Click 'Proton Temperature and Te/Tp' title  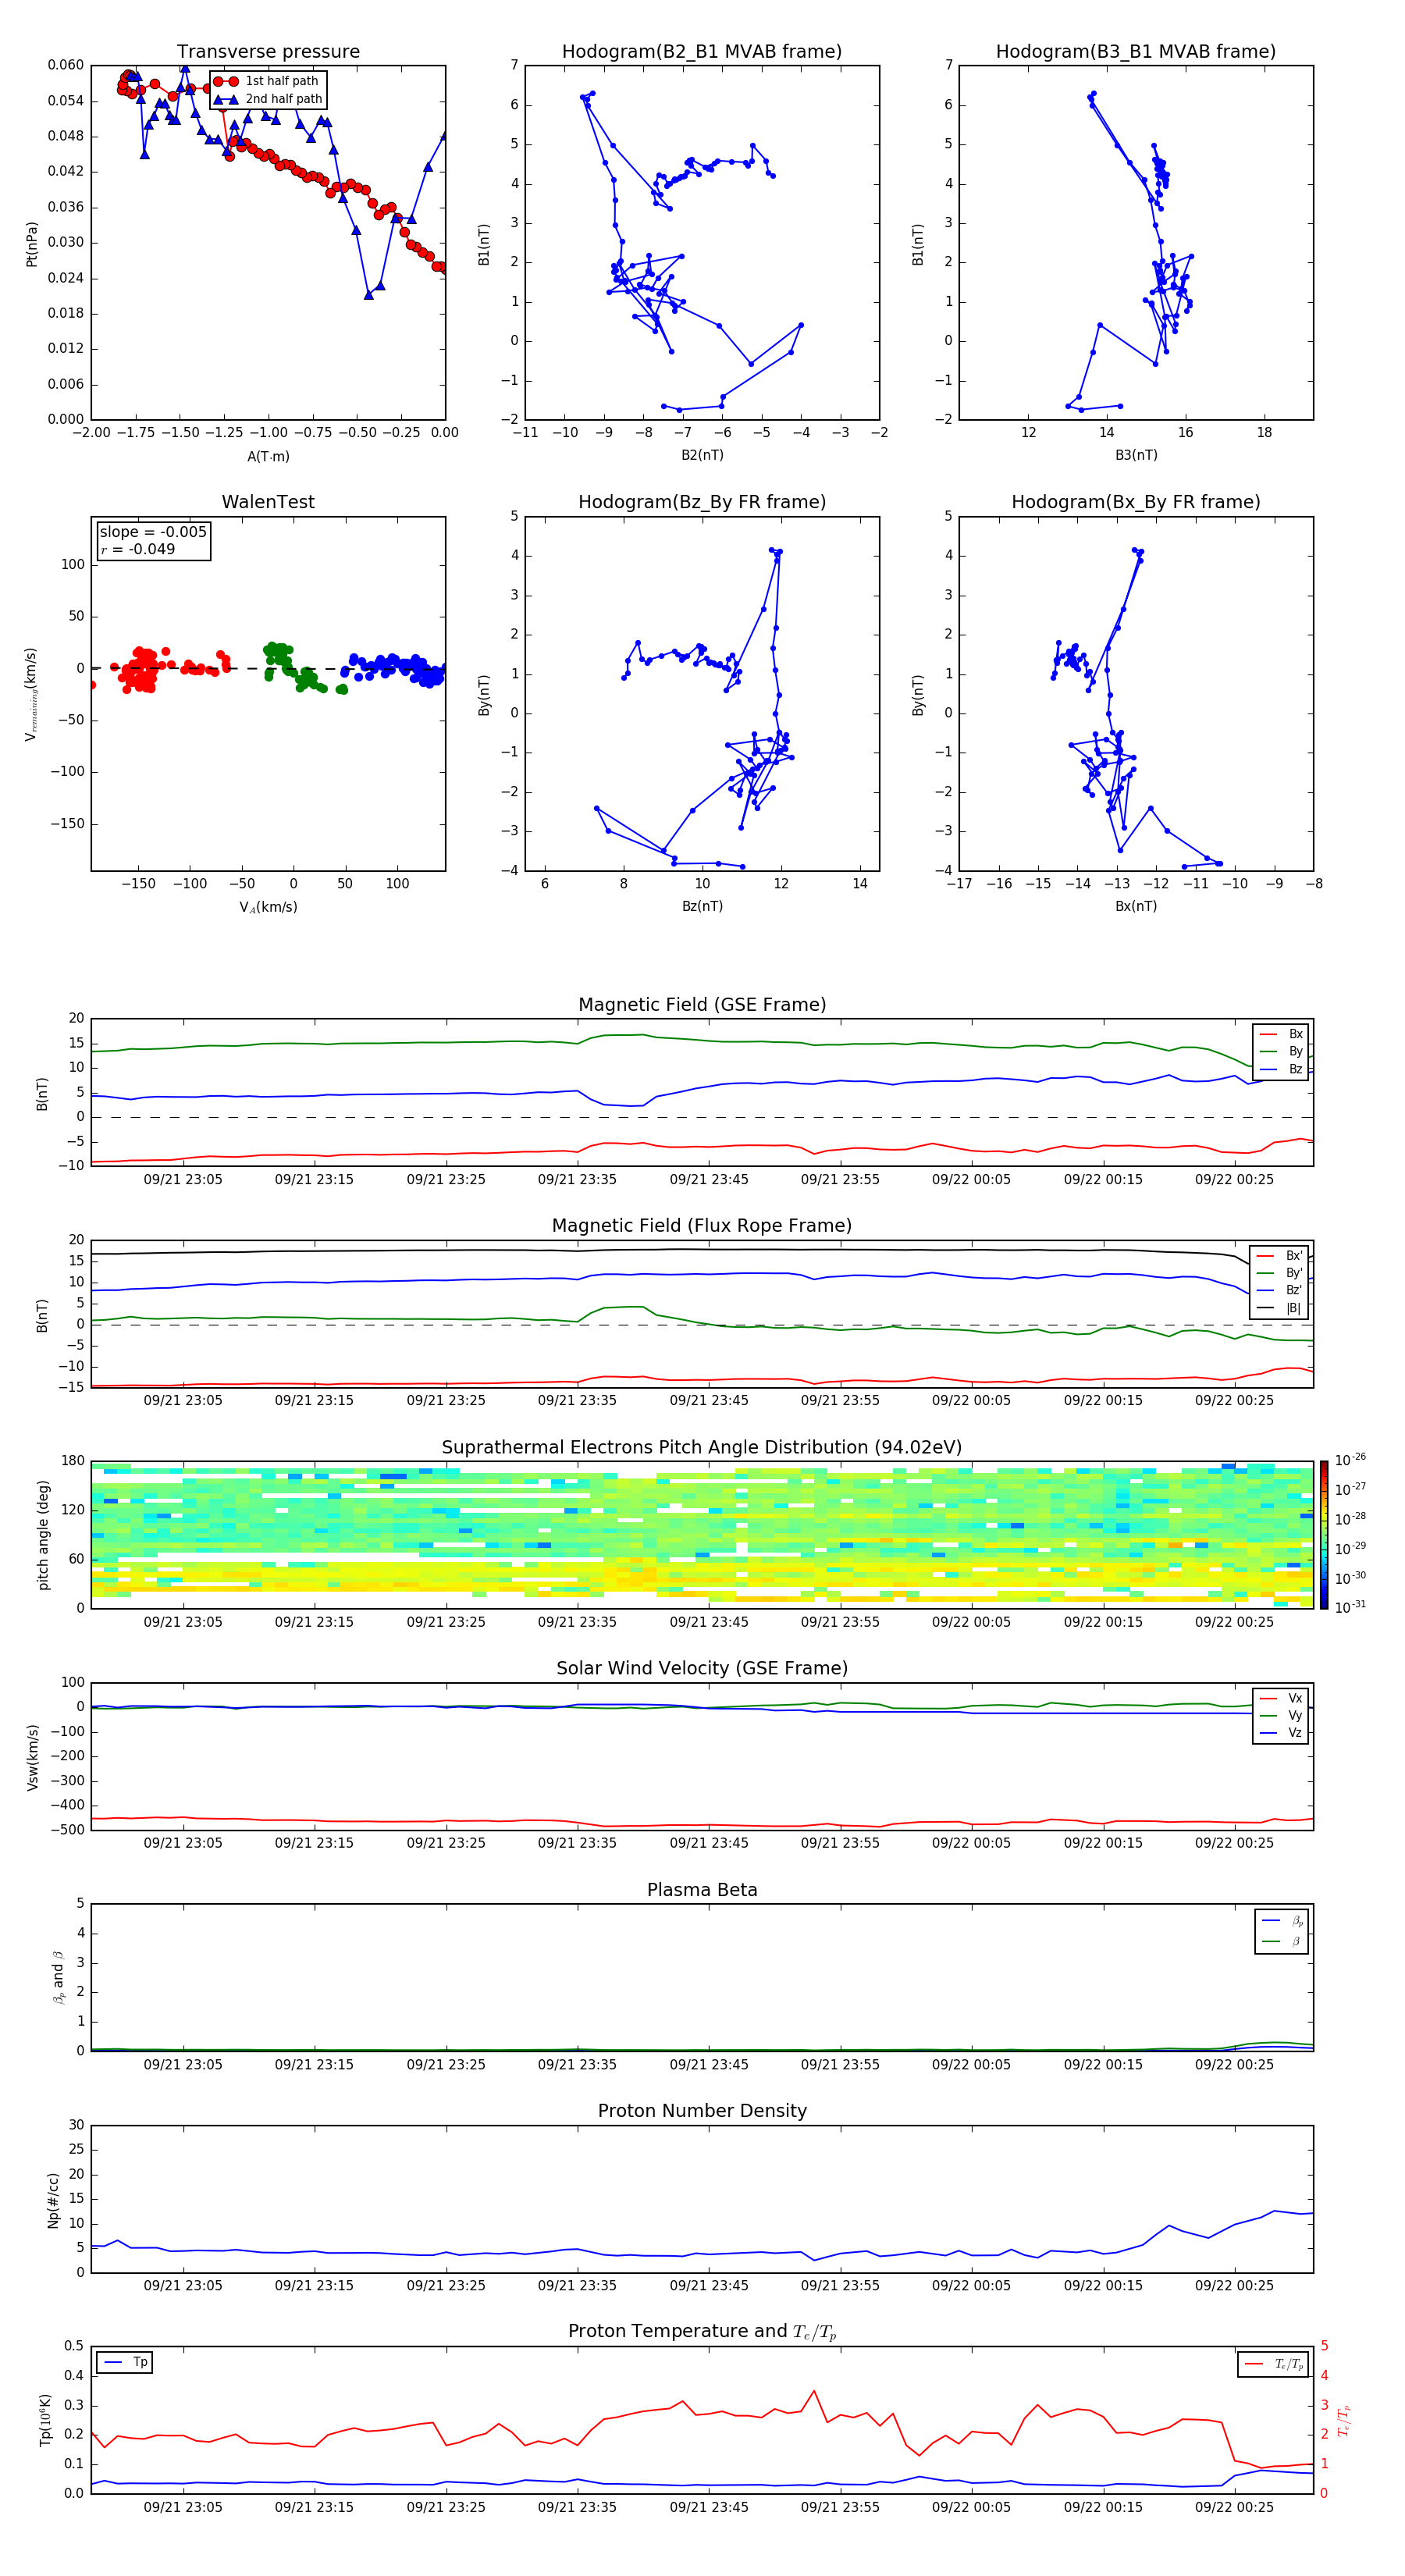point(702,2332)
